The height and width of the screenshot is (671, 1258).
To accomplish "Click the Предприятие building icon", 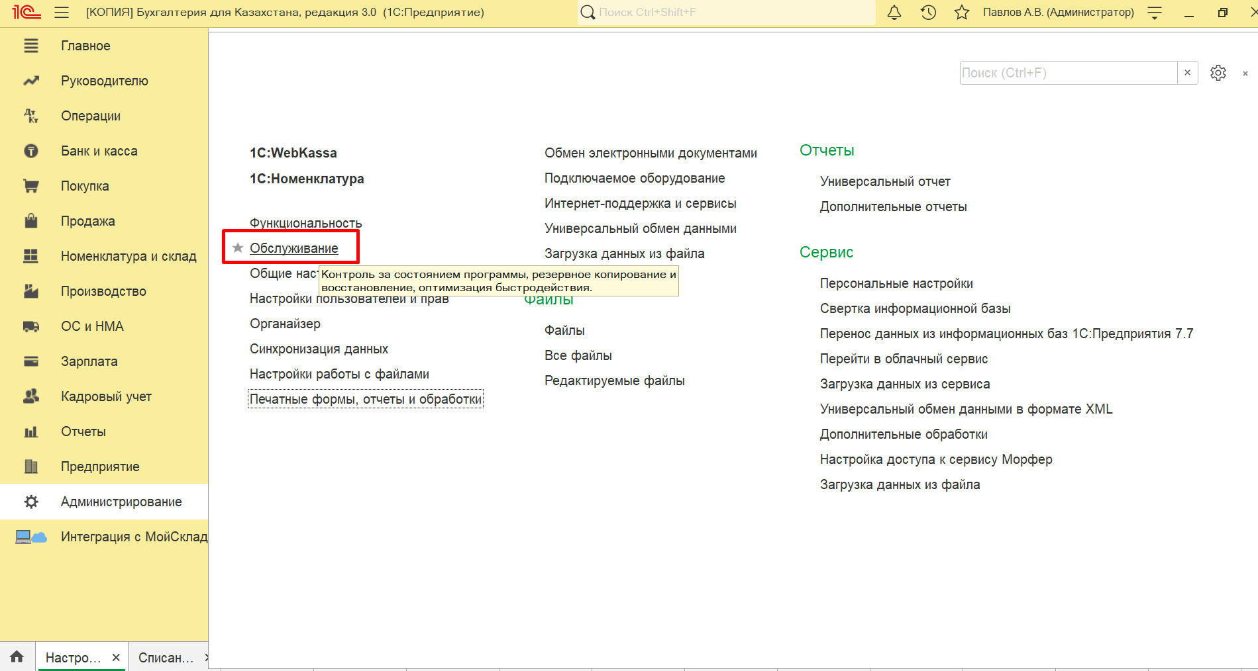I will [x=31, y=467].
